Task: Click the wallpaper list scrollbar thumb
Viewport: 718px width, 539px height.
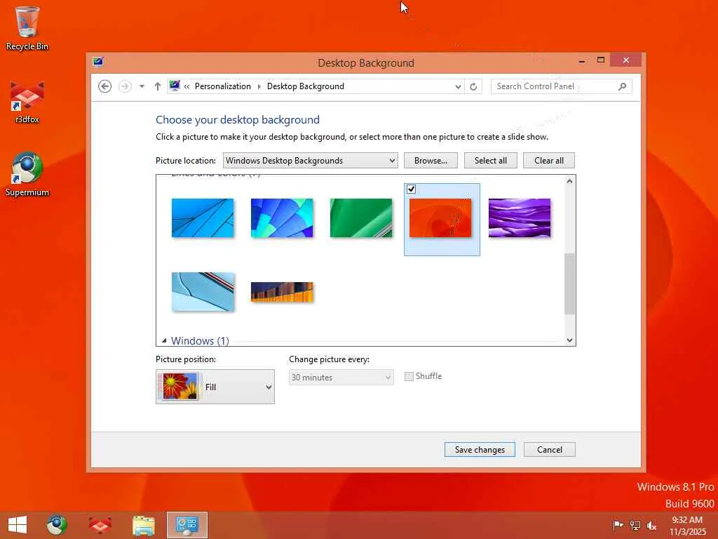Action: coord(569,284)
